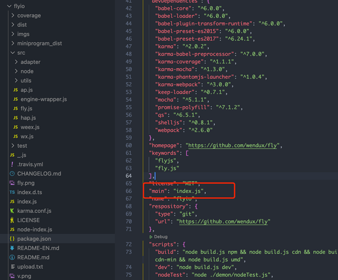
Task: Open karma.conf.js file
Action: 34,211
